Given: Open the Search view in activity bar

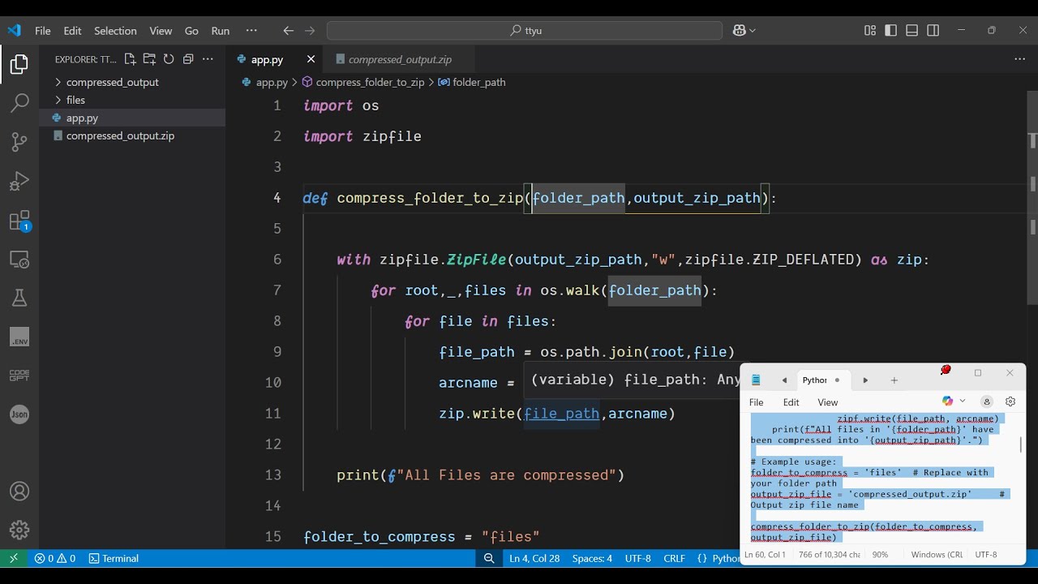Looking at the screenshot, I should pos(19,103).
